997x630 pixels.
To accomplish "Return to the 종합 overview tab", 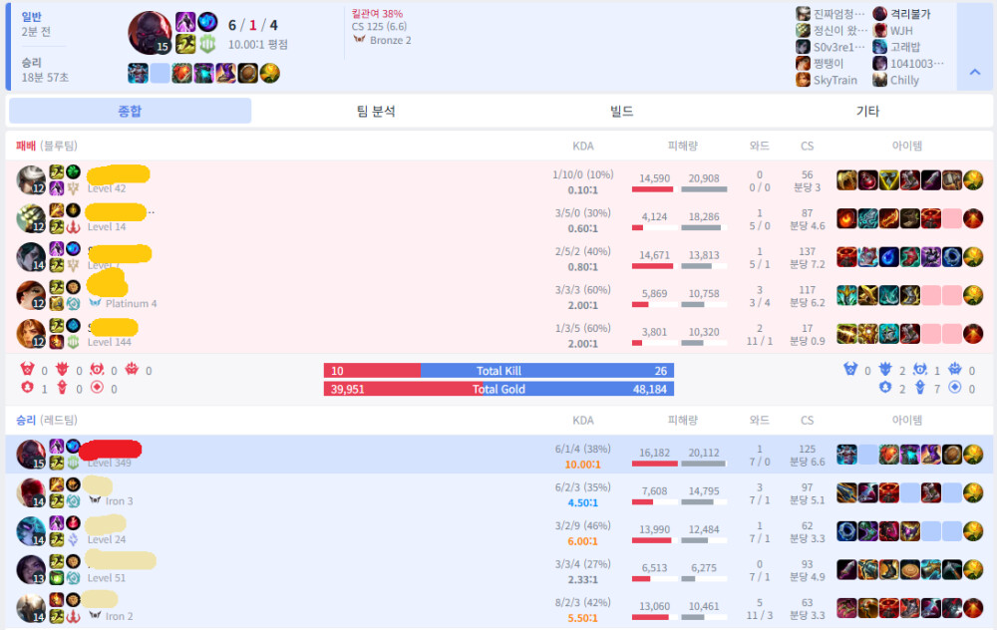I will 130,111.
